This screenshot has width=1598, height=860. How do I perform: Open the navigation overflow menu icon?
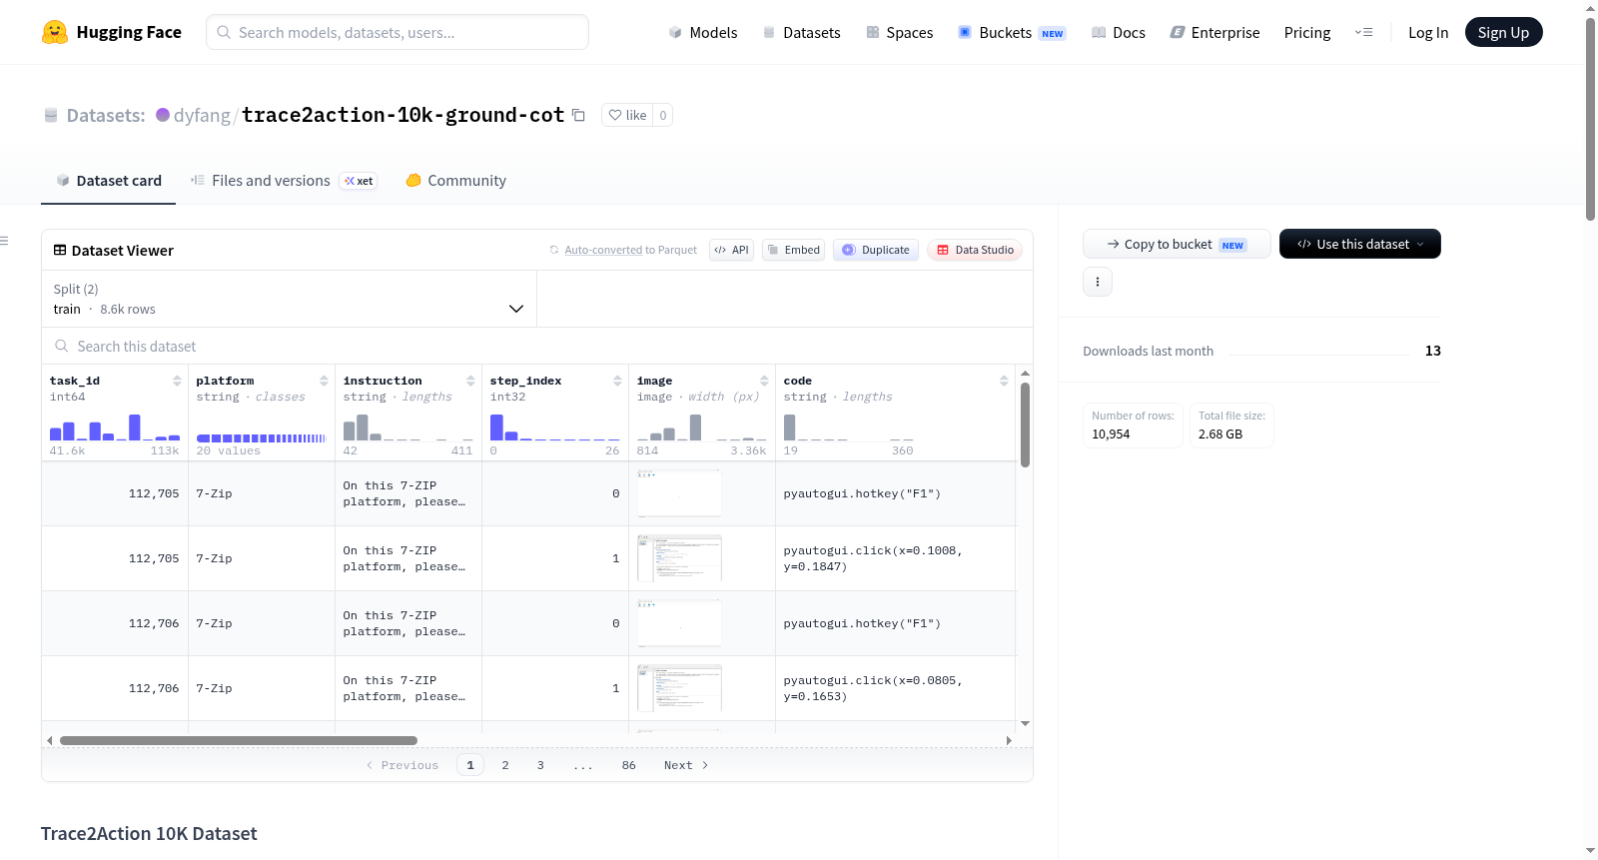1363,32
